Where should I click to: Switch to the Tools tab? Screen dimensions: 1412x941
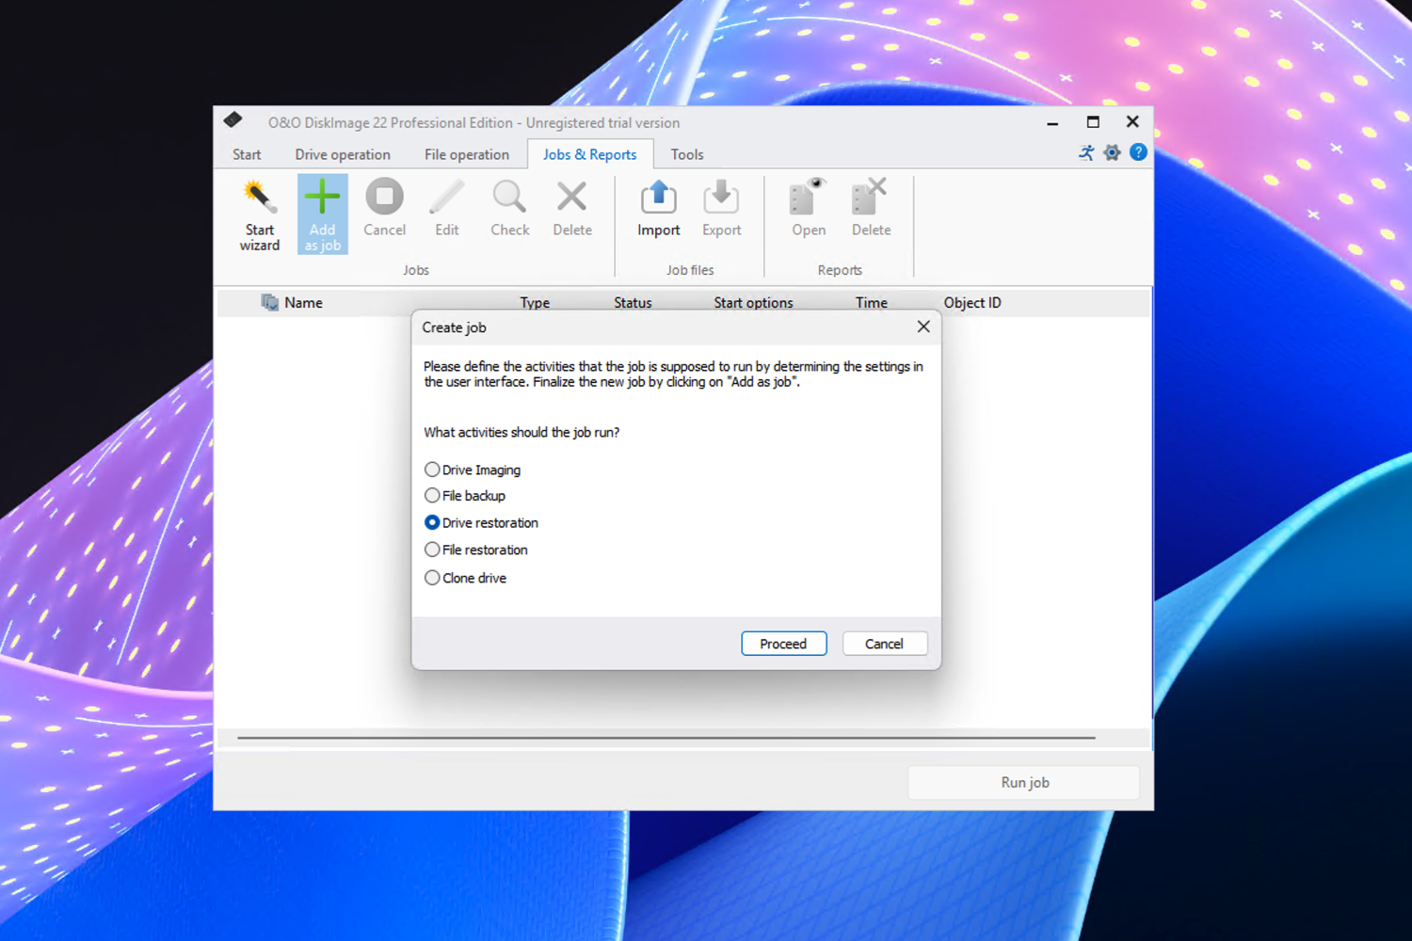click(x=687, y=154)
